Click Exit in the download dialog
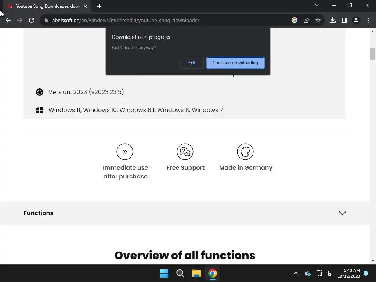This screenshot has height=282, width=376. [192, 63]
